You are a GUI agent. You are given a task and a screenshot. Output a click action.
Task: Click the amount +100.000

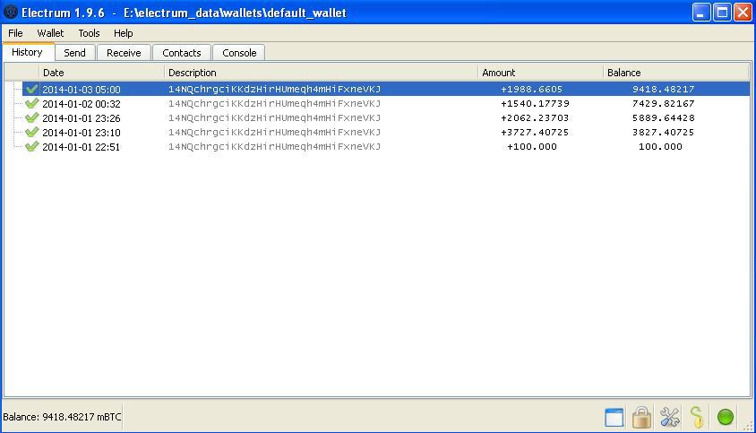[532, 147]
